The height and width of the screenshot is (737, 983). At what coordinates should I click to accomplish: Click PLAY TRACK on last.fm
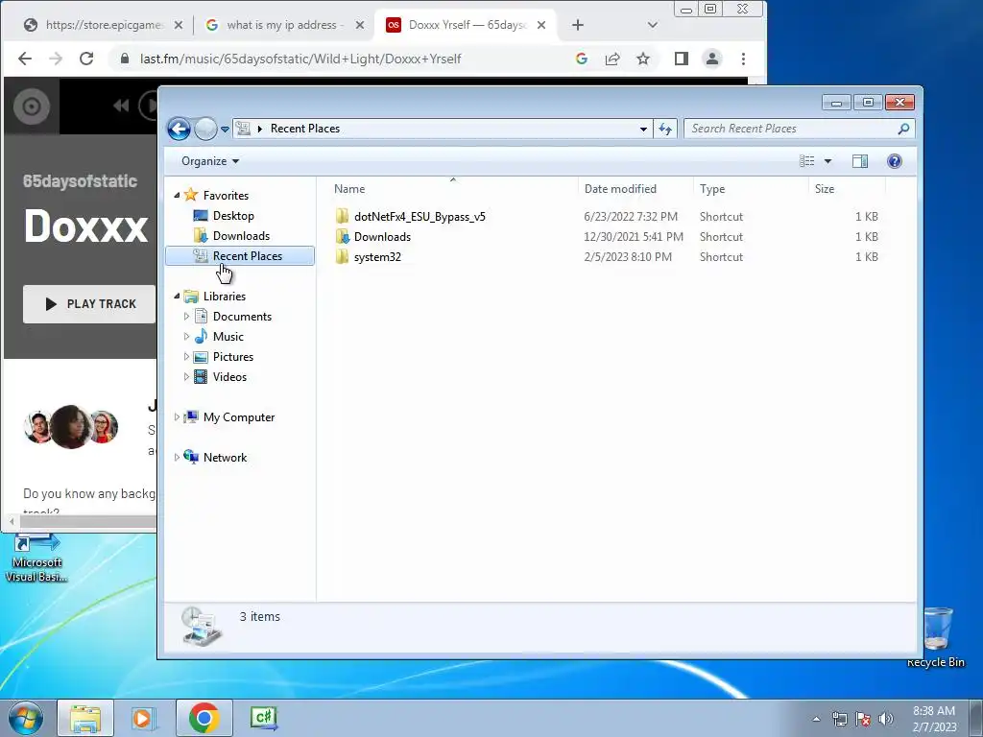click(89, 304)
